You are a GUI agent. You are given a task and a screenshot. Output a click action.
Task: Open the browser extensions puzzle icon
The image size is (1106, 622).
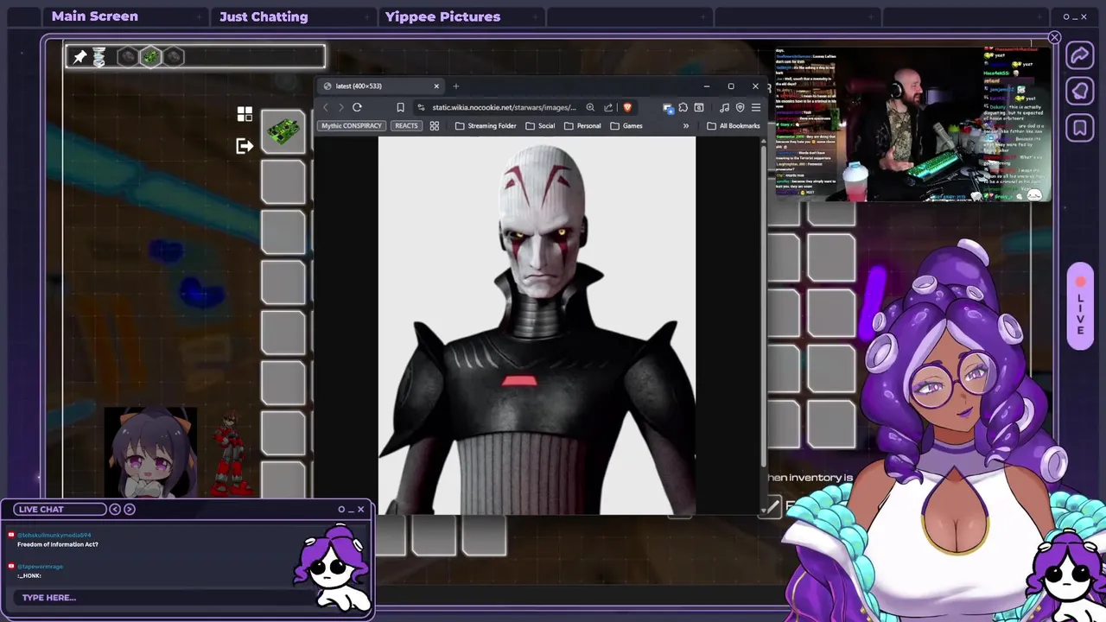pos(683,107)
